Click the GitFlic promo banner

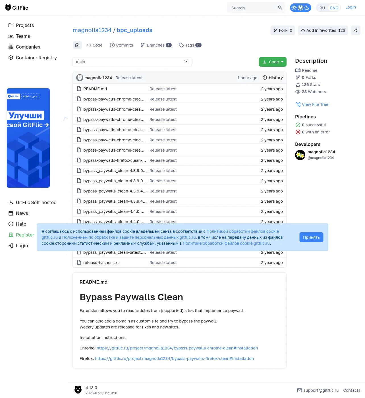(x=28, y=138)
